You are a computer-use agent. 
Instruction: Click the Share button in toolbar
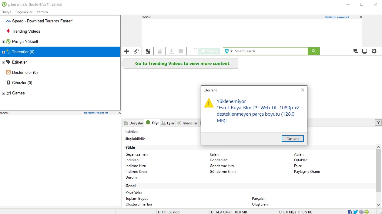(209, 51)
